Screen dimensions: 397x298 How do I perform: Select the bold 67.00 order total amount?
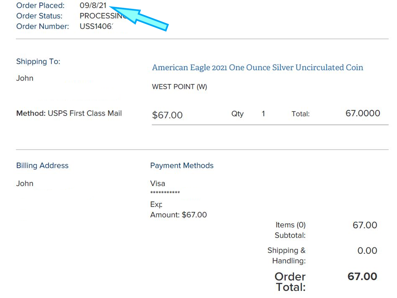point(362,277)
